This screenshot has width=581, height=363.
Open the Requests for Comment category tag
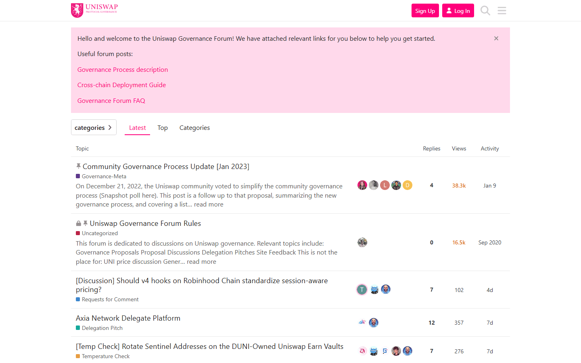point(107,299)
